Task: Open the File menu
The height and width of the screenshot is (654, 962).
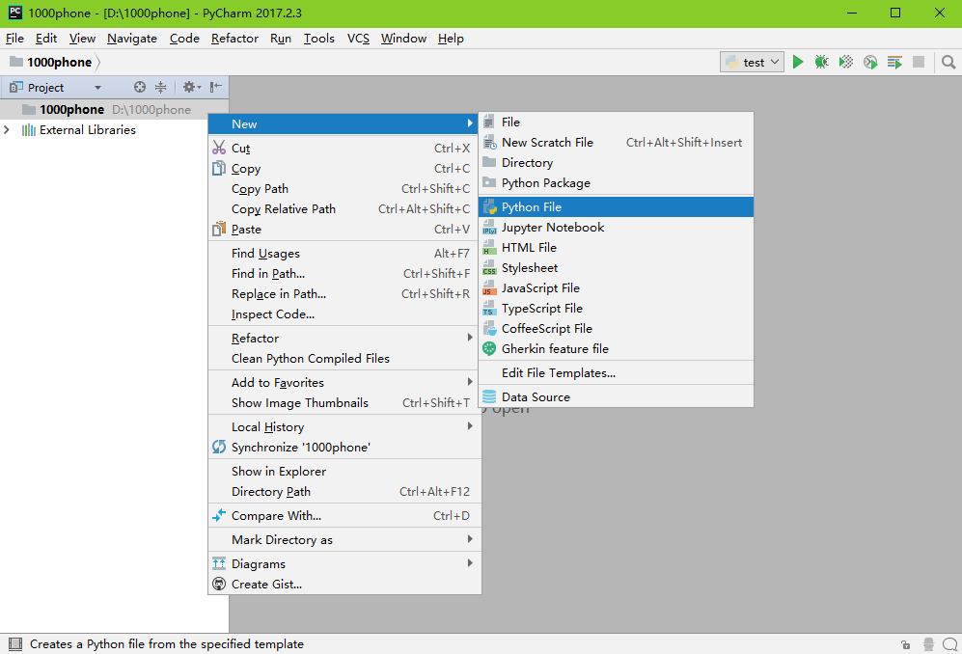Action: (x=14, y=38)
